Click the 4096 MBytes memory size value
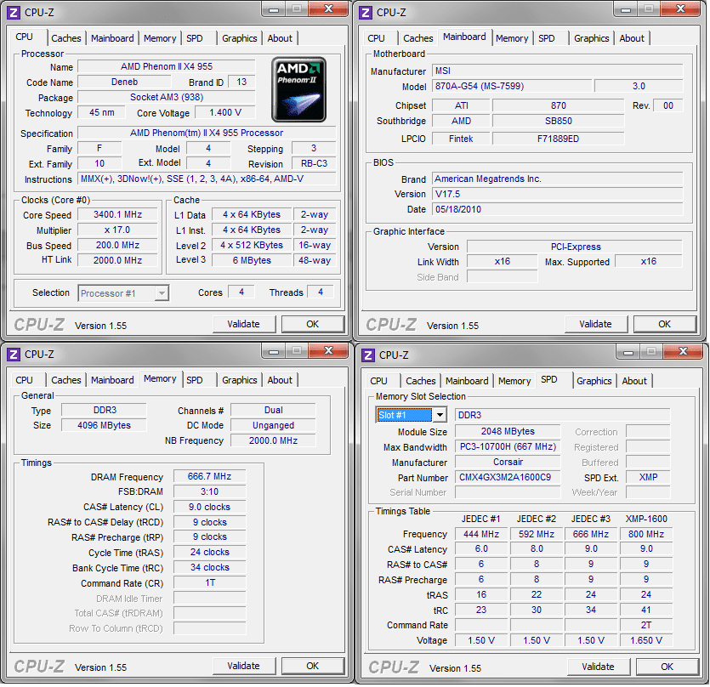The image size is (710, 687). pyautogui.click(x=104, y=425)
